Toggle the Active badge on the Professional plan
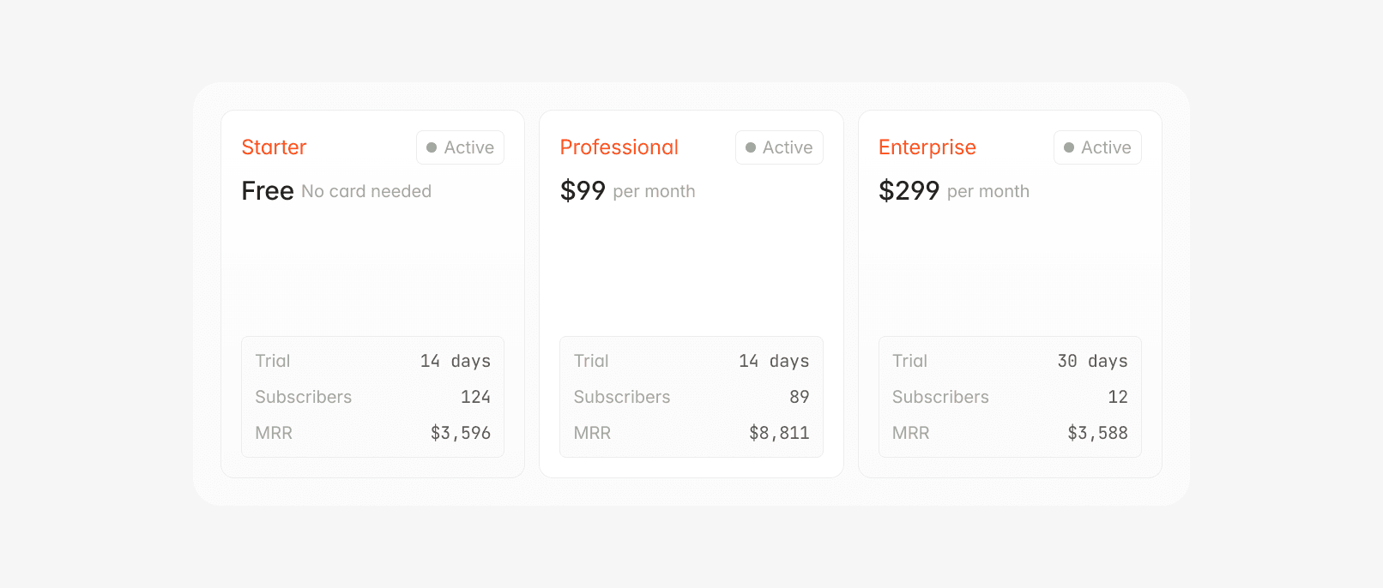The image size is (1383, 588). point(779,147)
